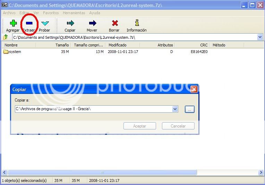
Task: Click '1 objeto(s) seleccionado(s)' in status bar
Action: [24, 180]
